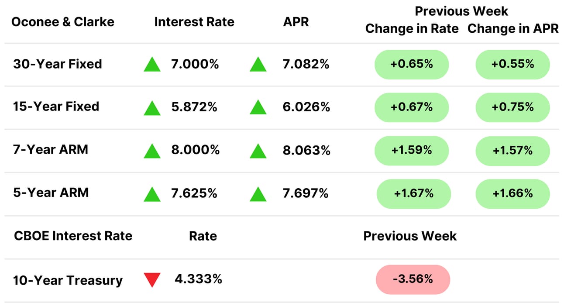Click green up arrow beside 7.000% rate
Viewport: 564px width, 303px height.
(152, 65)
